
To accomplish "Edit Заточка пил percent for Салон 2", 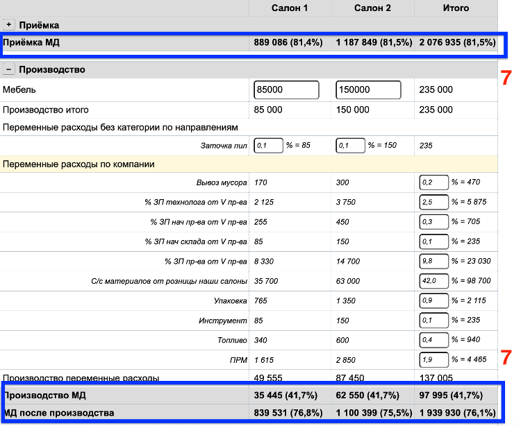I will (350, 146).
